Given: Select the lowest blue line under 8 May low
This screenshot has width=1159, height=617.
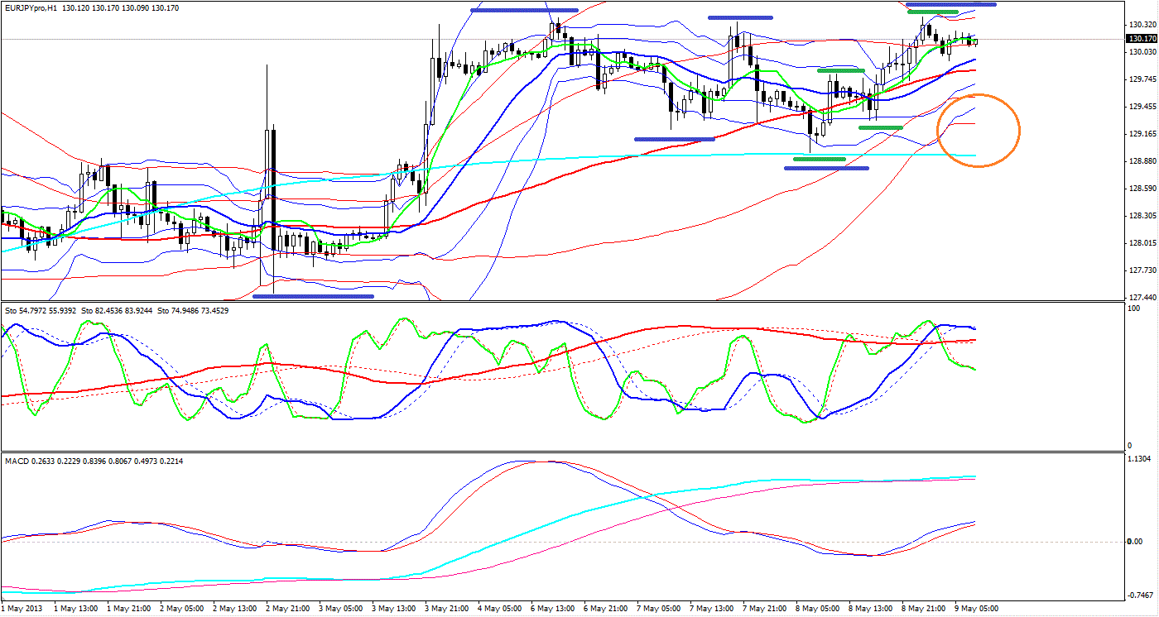Looking at the screenshot, I should click(826, 168).
